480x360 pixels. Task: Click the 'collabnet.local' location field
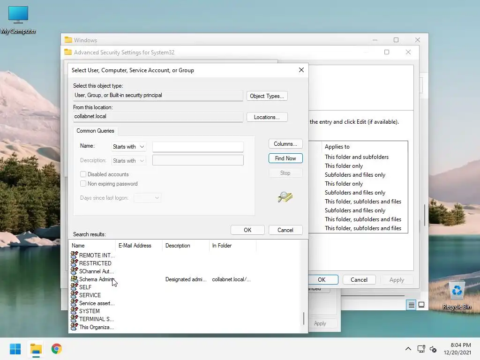(158, 117)
